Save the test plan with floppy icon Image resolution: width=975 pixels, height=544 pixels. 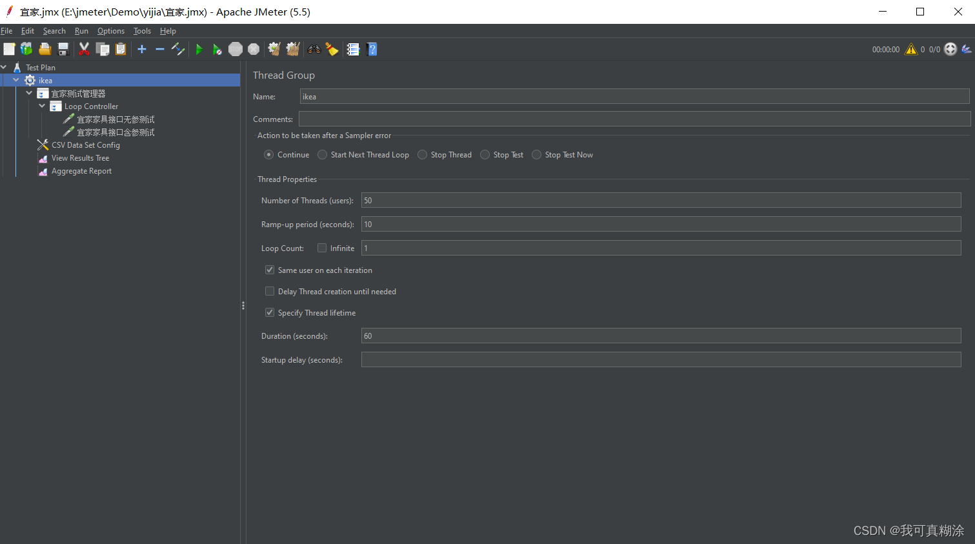pos(63,49)
